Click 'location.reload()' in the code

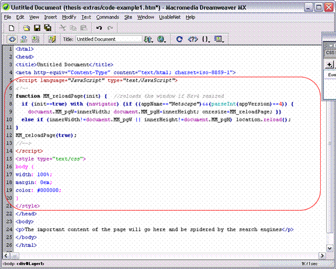point(262,119)
